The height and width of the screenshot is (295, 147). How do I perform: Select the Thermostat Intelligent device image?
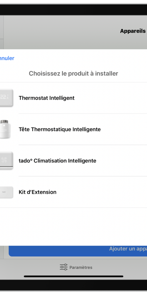[x=6, y=98]
